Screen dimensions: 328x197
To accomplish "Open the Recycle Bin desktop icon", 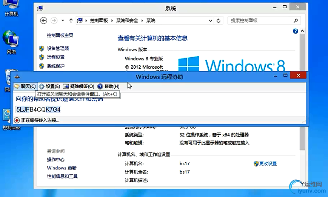I will coord(8,80).
